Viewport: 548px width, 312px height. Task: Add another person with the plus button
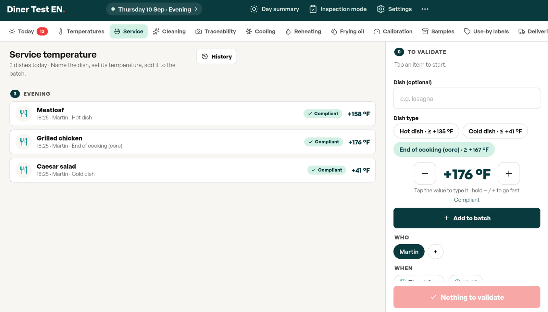(436, 252)
